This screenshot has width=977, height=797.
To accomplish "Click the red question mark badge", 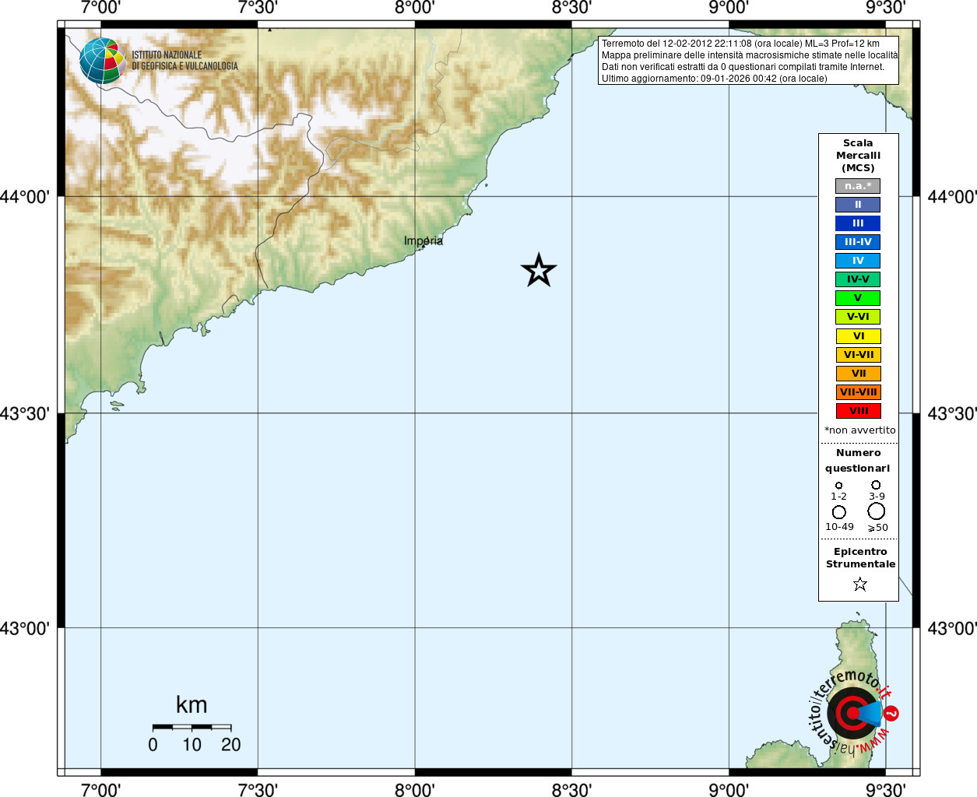I will click(891, 713).
